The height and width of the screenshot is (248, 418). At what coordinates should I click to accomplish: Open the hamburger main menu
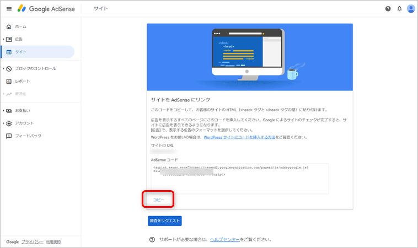(x=9, y=9)
